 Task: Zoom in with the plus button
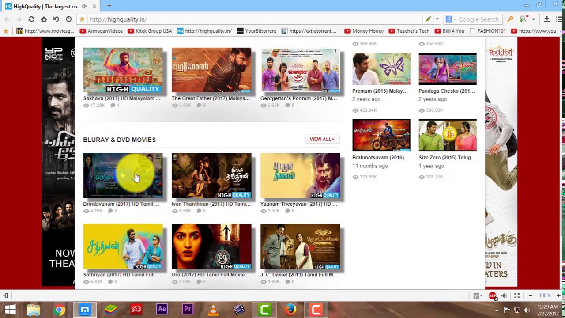pyautogui.click(x=559, y=295)
